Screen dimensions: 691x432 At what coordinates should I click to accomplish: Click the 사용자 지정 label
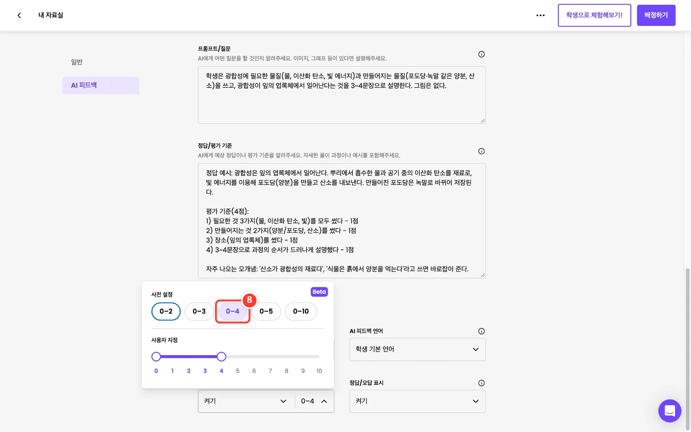(165, 340)
